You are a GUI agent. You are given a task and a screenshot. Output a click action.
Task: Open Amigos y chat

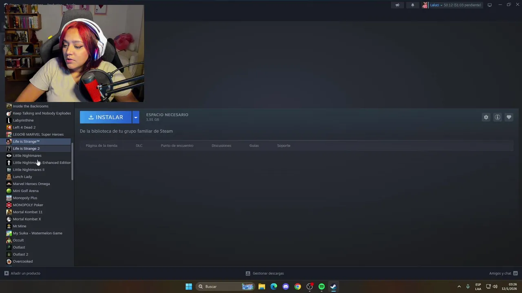(503, 273)
